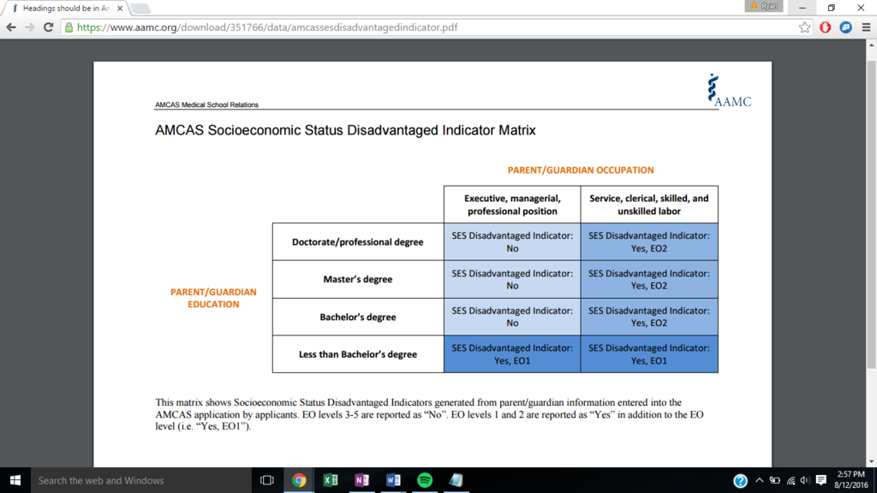Click the 'This matrix shows Socioeconomic Status' paragraph
Viewport: 877px width, 493px height.
pos(429,414)
